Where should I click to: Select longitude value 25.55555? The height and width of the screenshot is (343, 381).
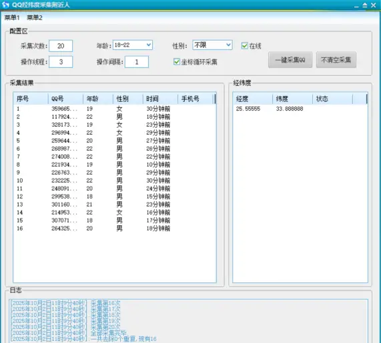pyautogui.click(x=248, y=109)
